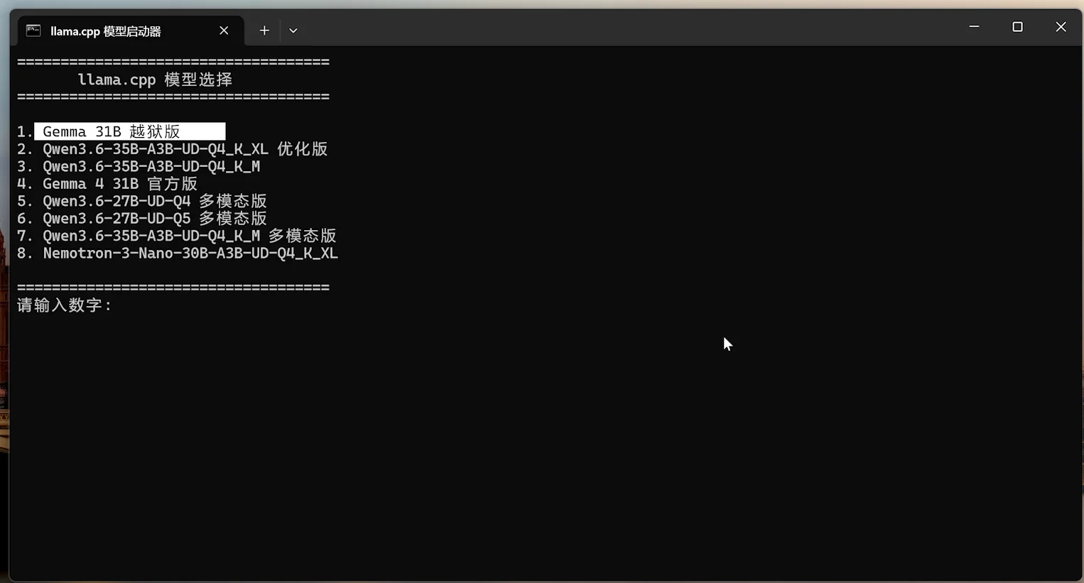Image resolution: width=1084 pixels, height=583 pixels.
Task: Click option 3 Qwen3.6-35B-A3B-UD-Q4_K_M without suffix
Action: (139, 166)
